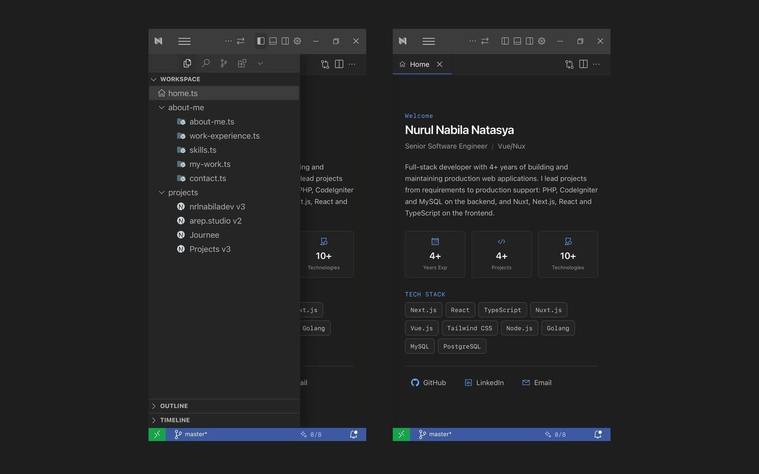Open the hamburger menu in left window

click(185, 41)
